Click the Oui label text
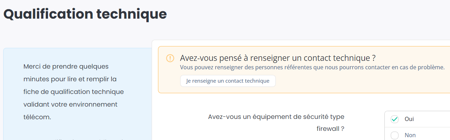450x140 pixels. pos(409,119)
